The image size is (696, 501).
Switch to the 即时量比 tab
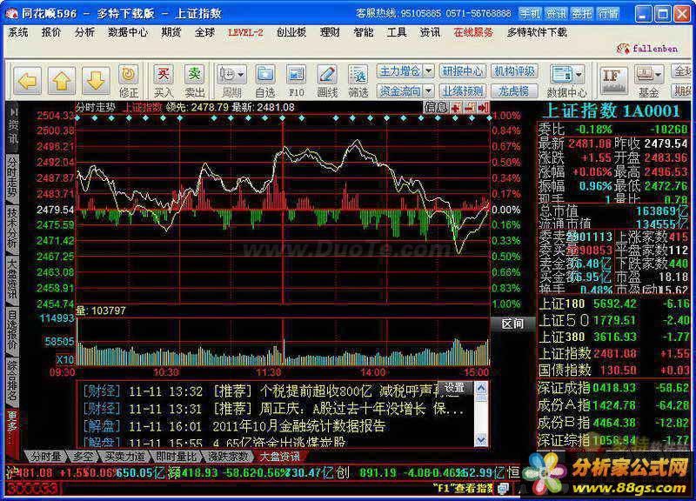tap(176, 456)
